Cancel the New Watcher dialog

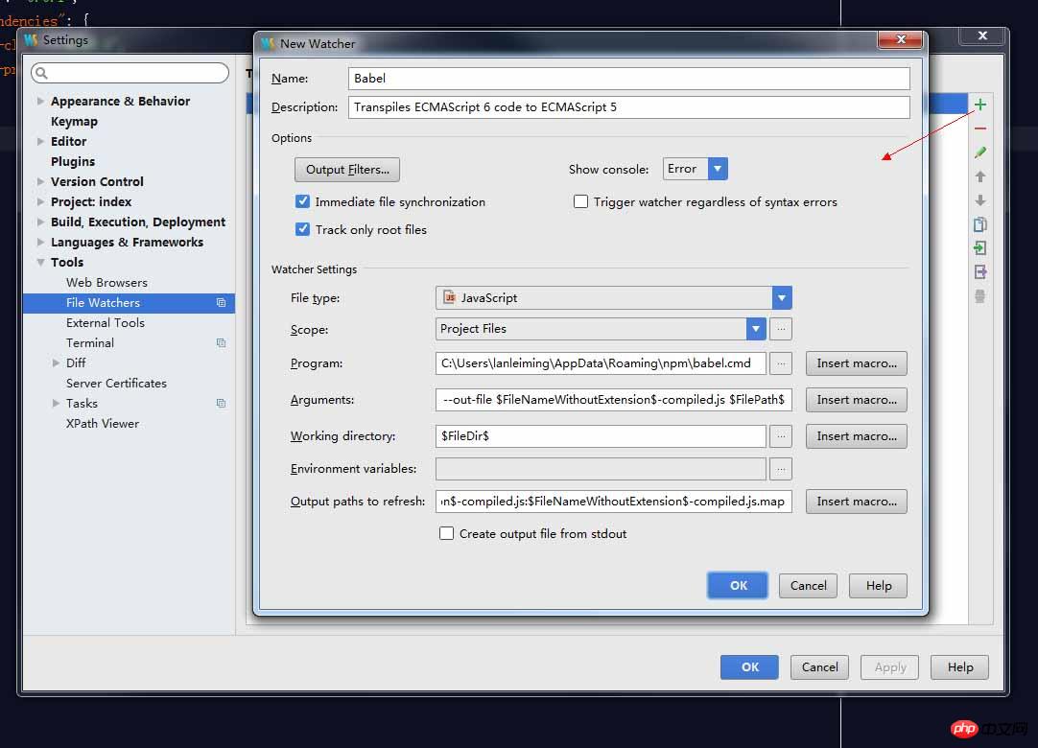point(809,585)
